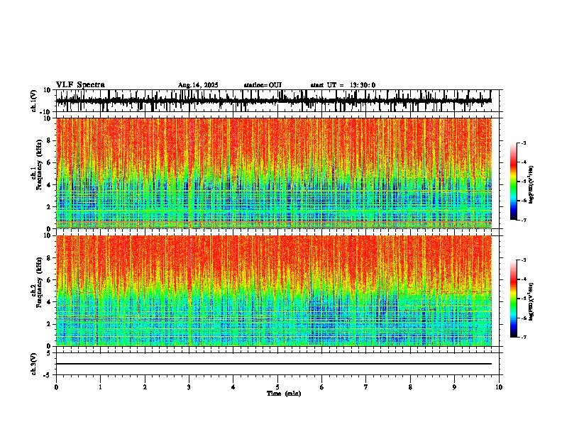
Task: Click inside the ch.2 spectrogram panel
Action: [x=273, y=291]
